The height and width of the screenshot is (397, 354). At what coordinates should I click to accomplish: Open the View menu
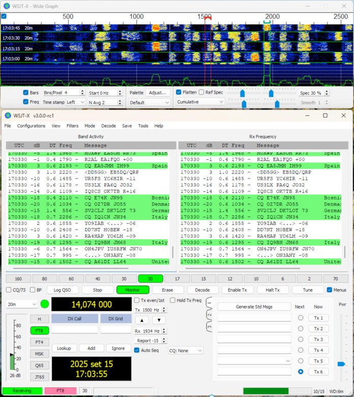pos(56,126)
